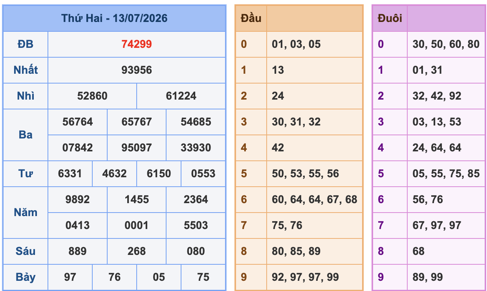This screenshot has width=487, height=291.
Task: Click Đuôi row 6 values 56, 76
Action: [x=427, y=200]
